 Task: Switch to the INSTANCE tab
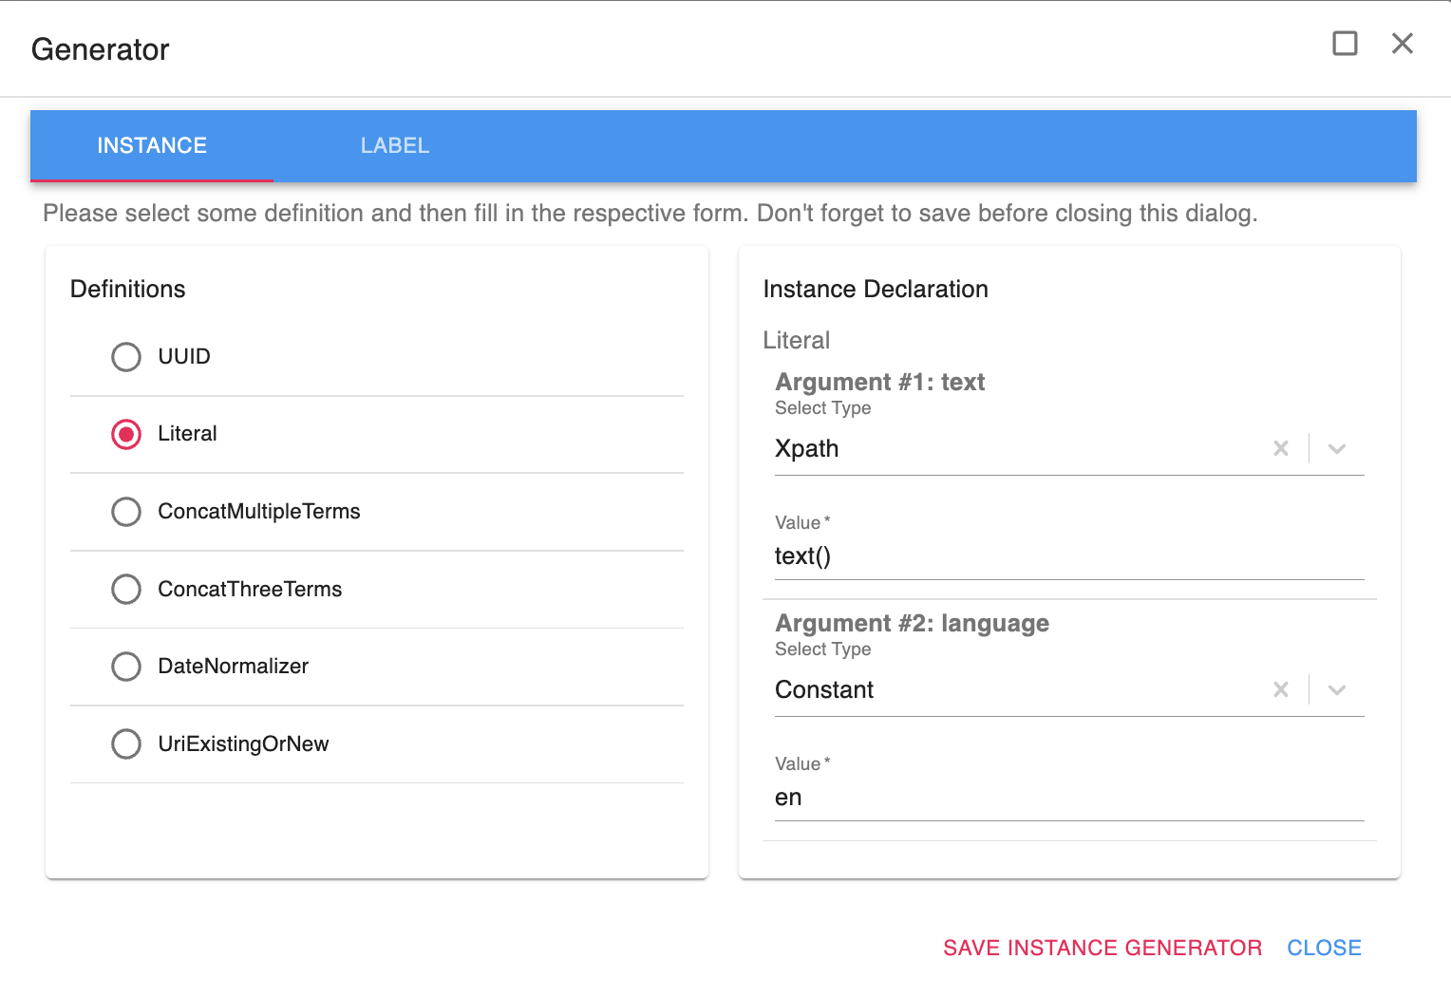(x=152, y=146)
